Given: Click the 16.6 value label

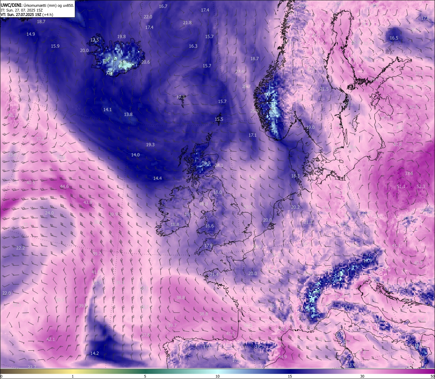Looking at the screenshot, I should (x=209, y=226).
